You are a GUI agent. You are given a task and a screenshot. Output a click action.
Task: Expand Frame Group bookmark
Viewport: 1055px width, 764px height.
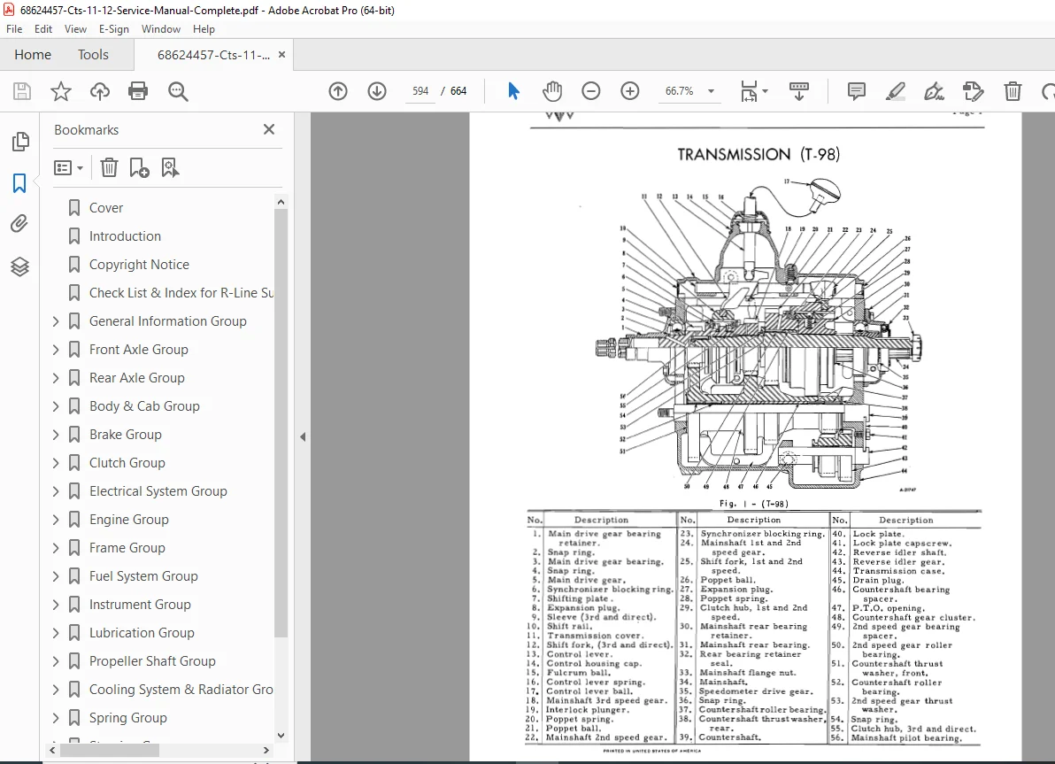pos(56,548)
